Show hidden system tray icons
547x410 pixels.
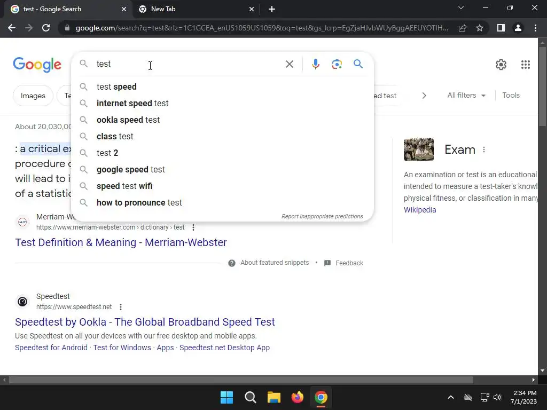coord(451,397)
